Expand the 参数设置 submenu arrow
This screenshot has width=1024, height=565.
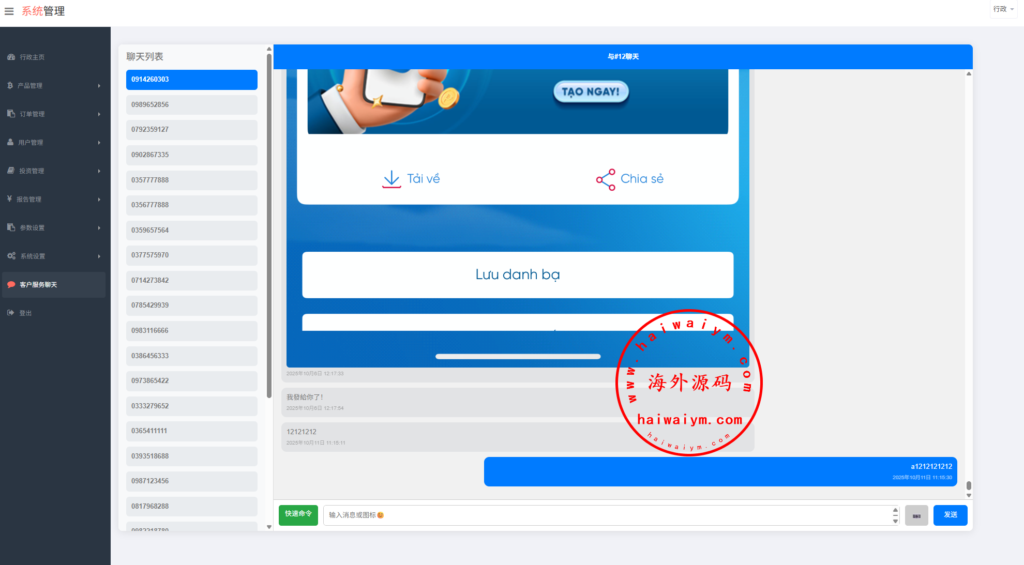(99, 227)
